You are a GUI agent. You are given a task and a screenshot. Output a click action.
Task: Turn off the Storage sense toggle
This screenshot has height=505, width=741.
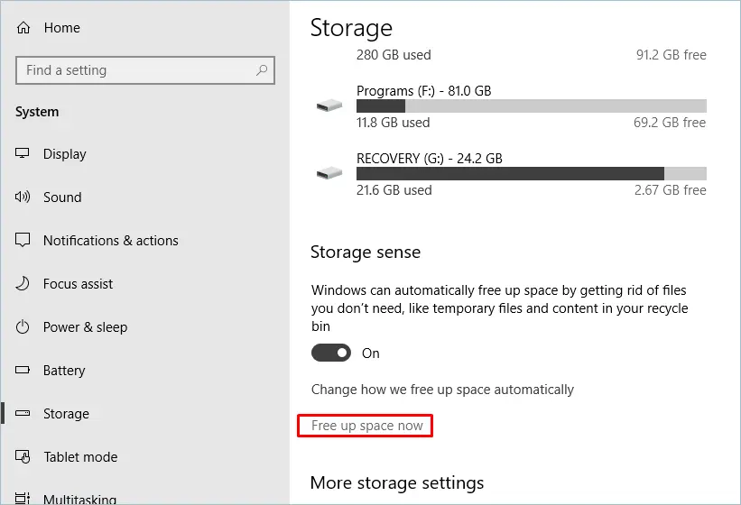331,353
